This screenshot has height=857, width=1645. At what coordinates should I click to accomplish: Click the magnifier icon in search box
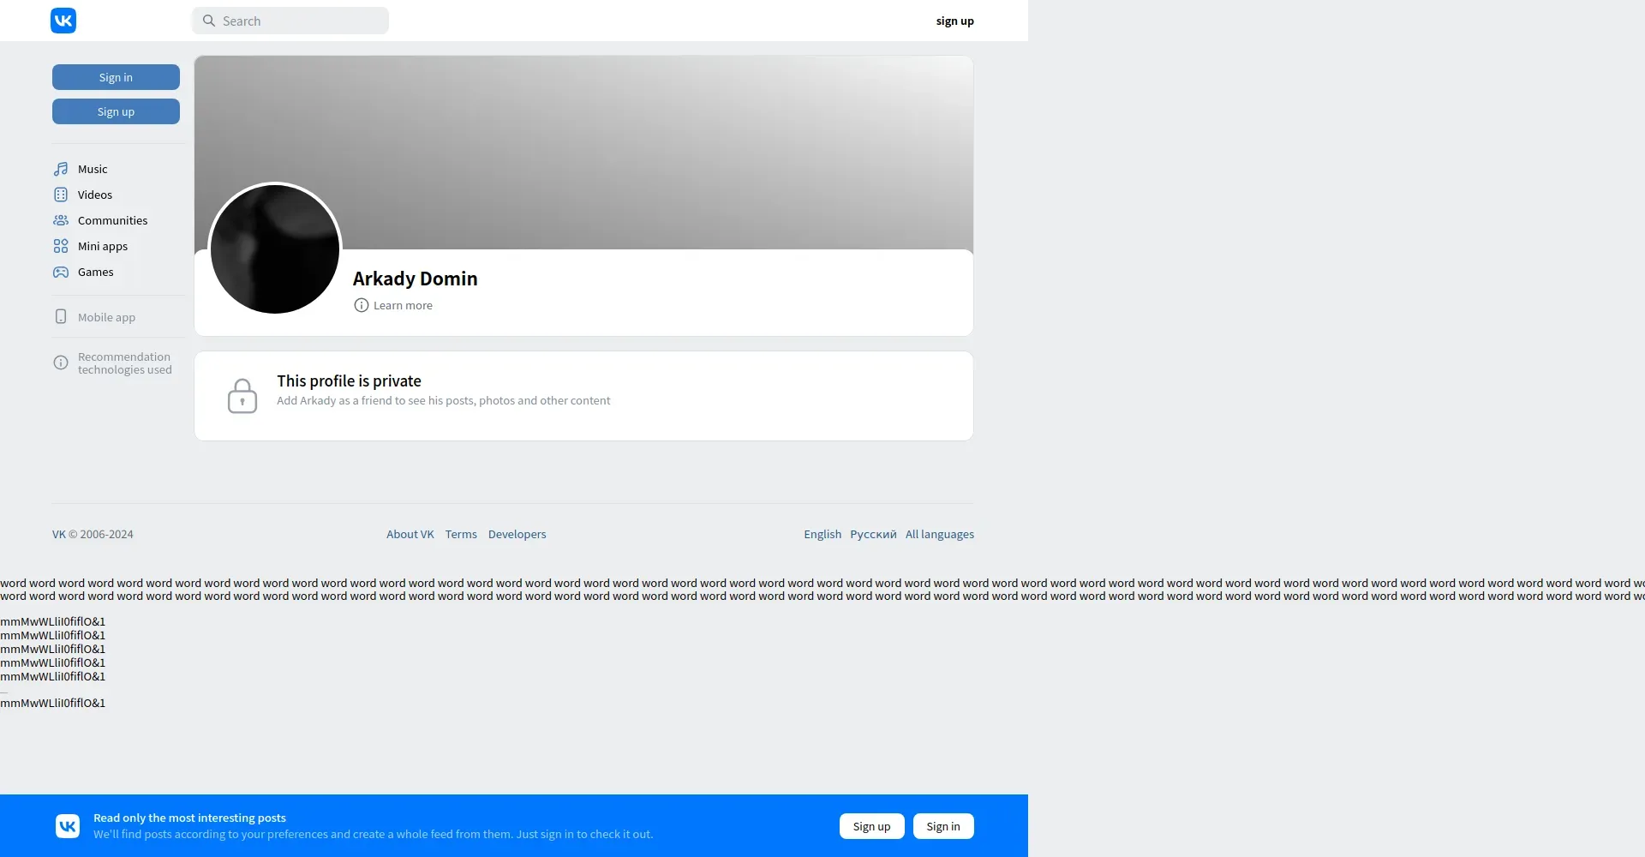click(208, 21)
